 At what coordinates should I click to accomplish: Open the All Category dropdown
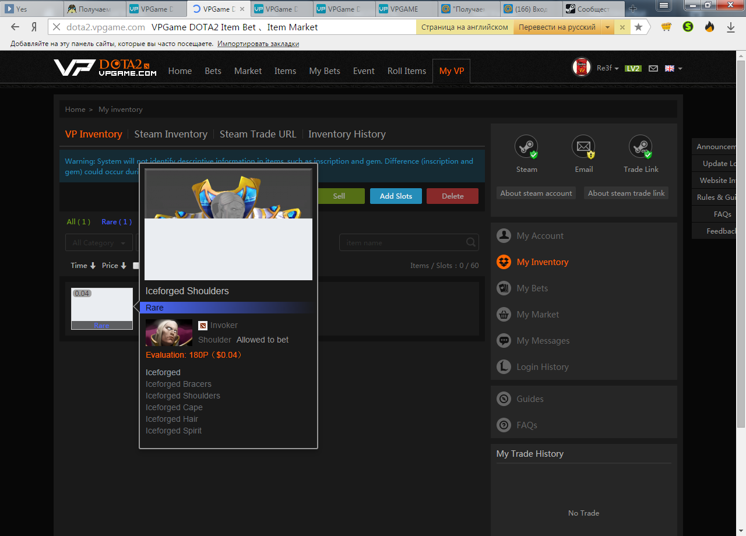[99, 242]
